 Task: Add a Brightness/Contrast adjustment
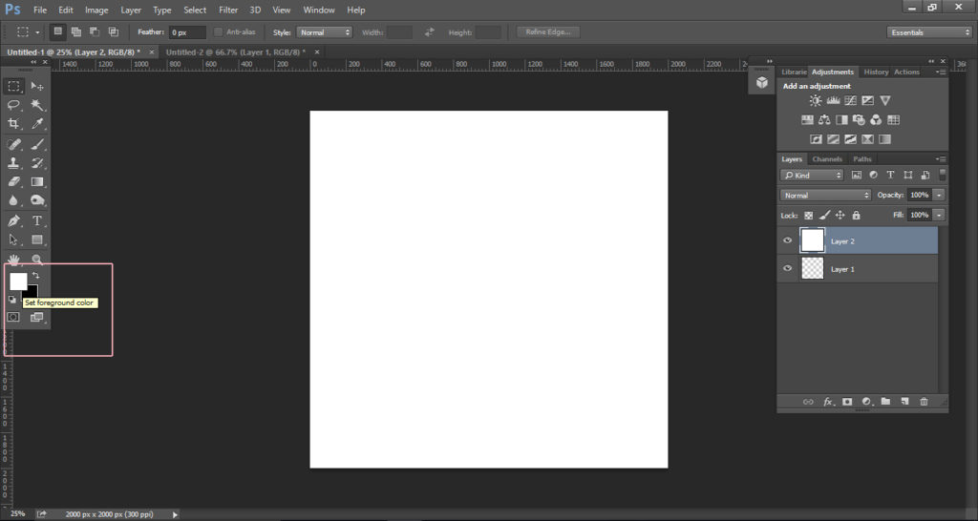(816, 100)
